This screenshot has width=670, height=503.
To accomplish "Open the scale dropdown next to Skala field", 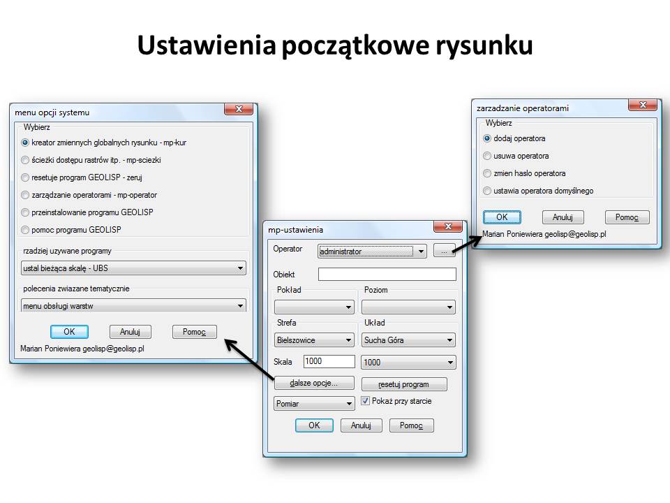I will pos(408,363).
